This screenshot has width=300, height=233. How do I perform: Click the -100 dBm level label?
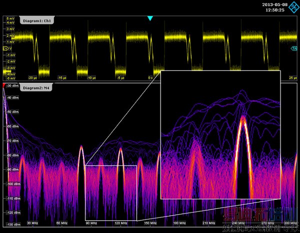(x=13, y=184)
